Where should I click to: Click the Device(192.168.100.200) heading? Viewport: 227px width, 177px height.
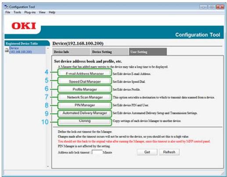click(x=78, y=43)
